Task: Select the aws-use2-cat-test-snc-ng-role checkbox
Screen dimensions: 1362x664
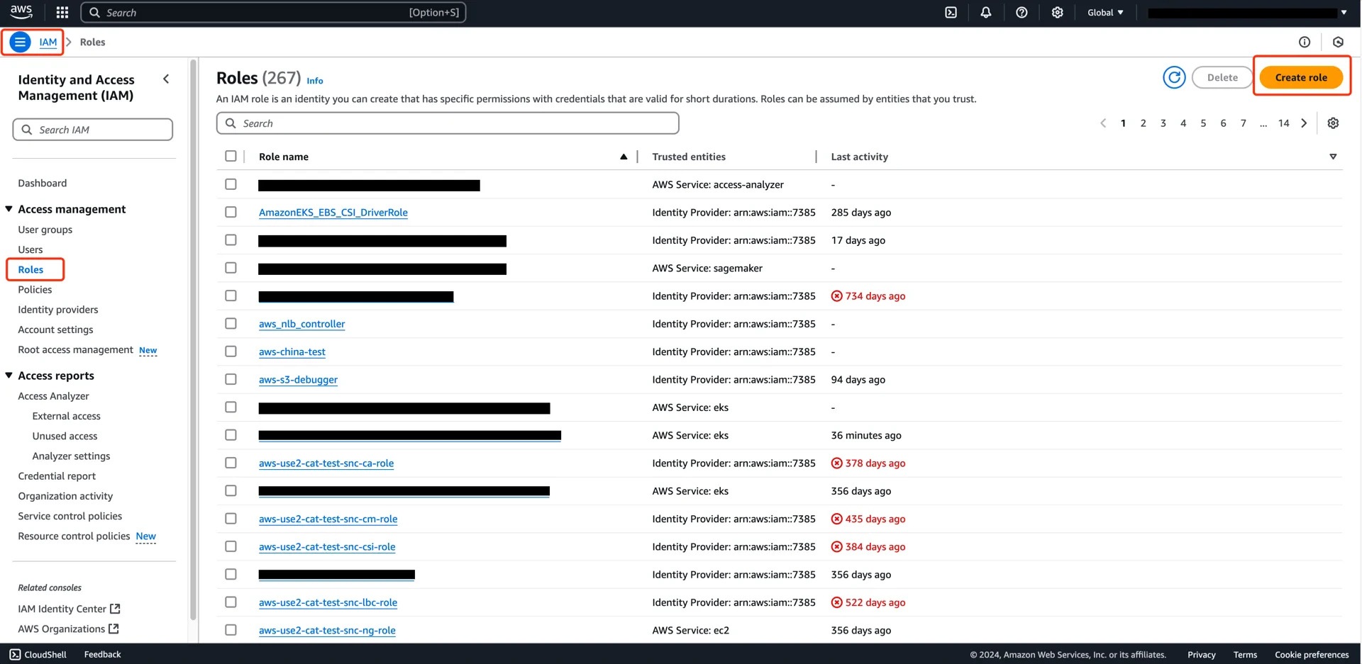Action: point(231,630)
